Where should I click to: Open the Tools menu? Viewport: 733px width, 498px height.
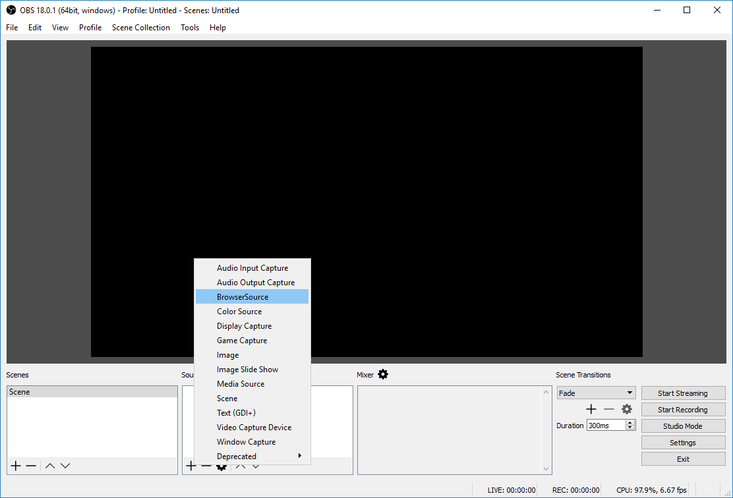pyautogui.click(x=190, y=28)
